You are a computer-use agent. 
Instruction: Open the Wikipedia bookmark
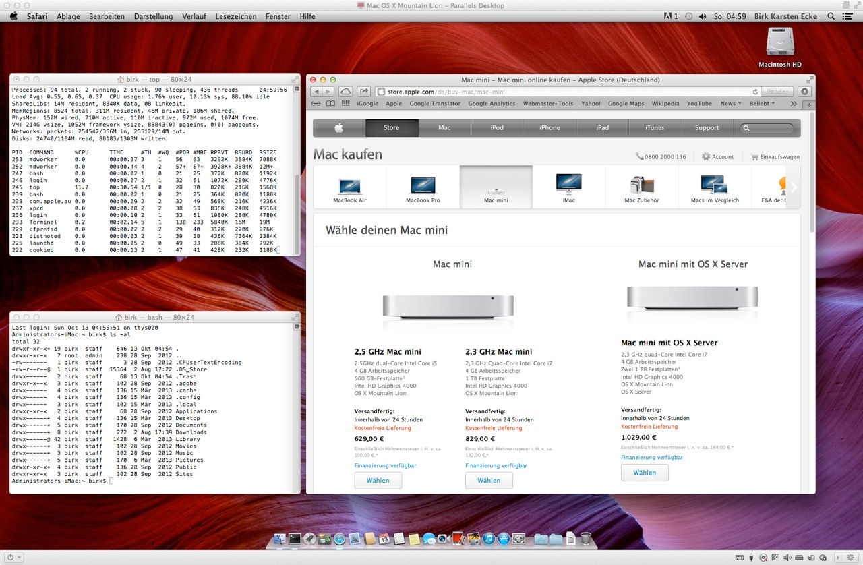pyautogui.click(x=665, y=104)
